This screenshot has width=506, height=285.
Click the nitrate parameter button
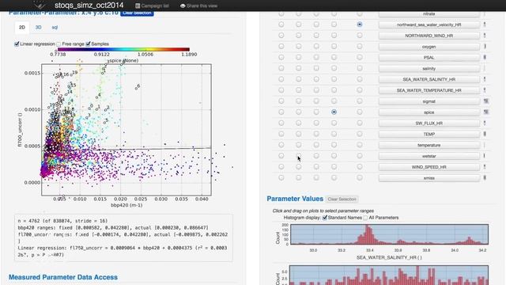[429, 14]
